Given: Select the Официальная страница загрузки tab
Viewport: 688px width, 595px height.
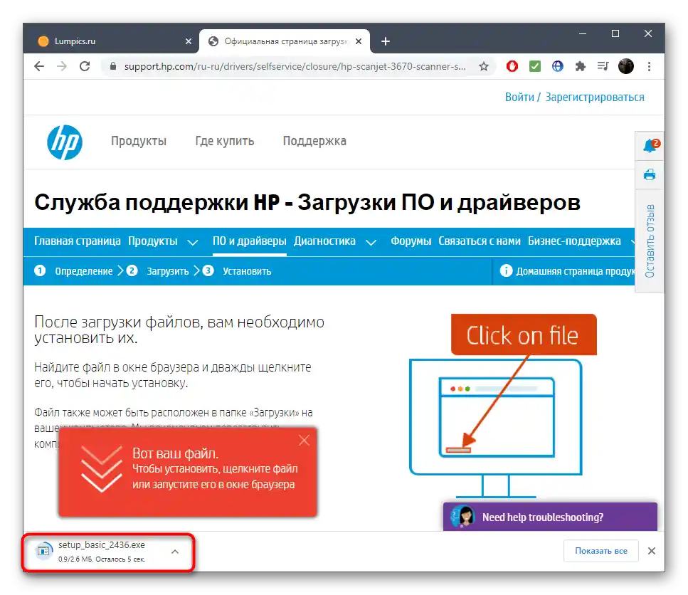Looking at the screenshot, I should pos(284,41).
